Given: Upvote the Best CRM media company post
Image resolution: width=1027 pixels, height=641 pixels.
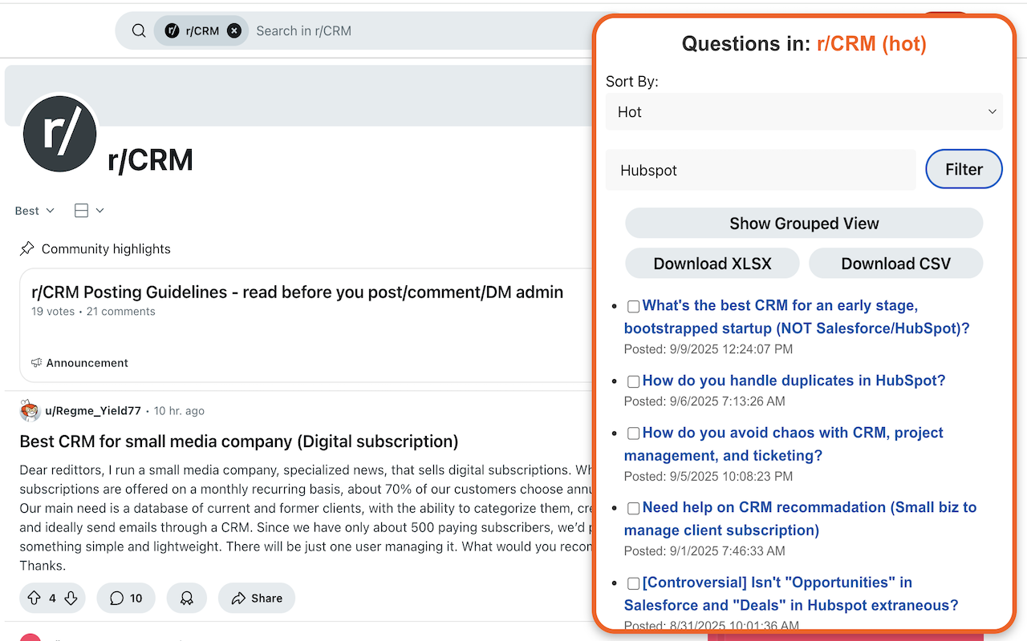Looking at the screenshot, I should [x=34, y=598].
